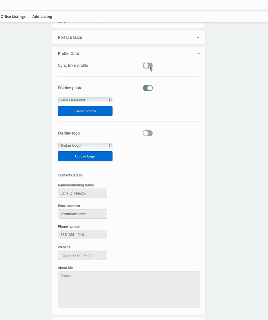This screenshot has height=320, width=268.
Task: Click the Website URL field
Action: coord(82,255)
